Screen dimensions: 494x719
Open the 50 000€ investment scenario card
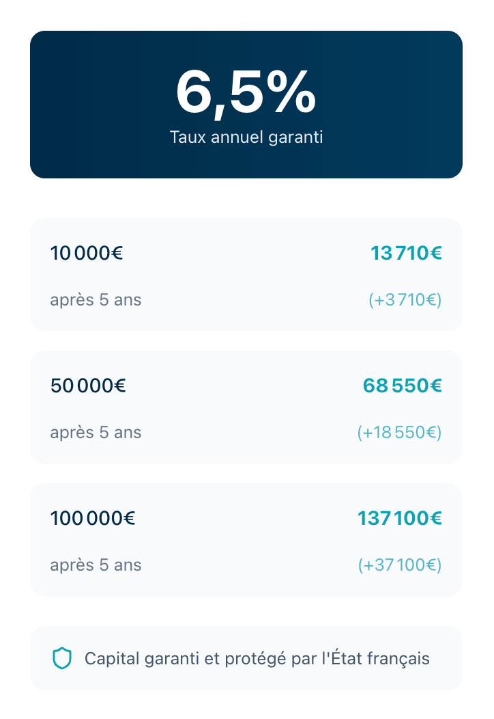tap(246, 408)
